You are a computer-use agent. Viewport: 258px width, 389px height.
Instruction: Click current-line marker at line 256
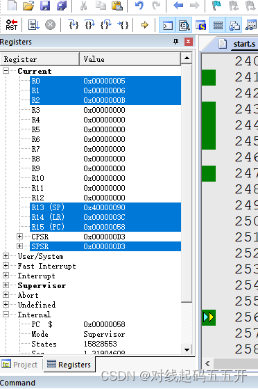click(209, 317)
